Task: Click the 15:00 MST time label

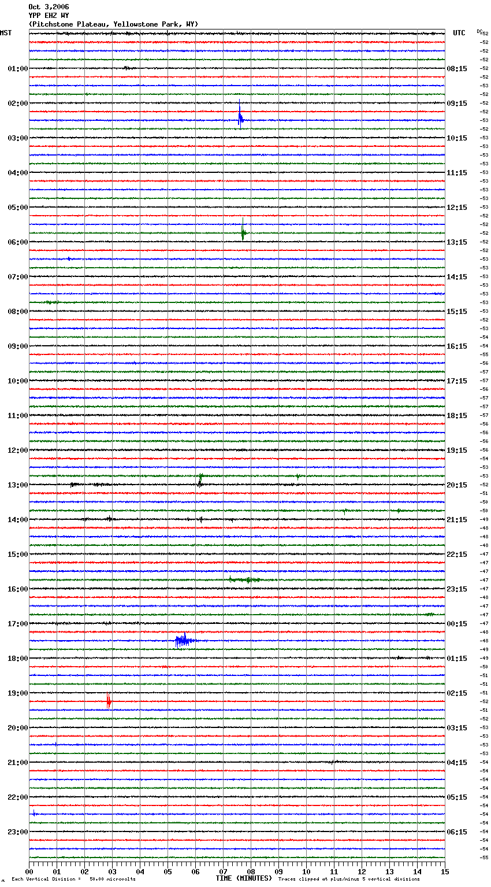Action: coord(18,555)
